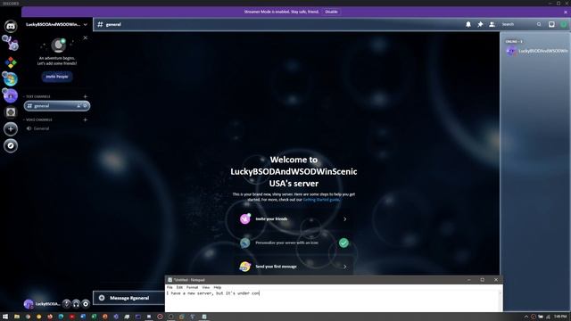
Task: Open Explore Discoverable Servers compass icon
Action: click(x=11, y=145)
